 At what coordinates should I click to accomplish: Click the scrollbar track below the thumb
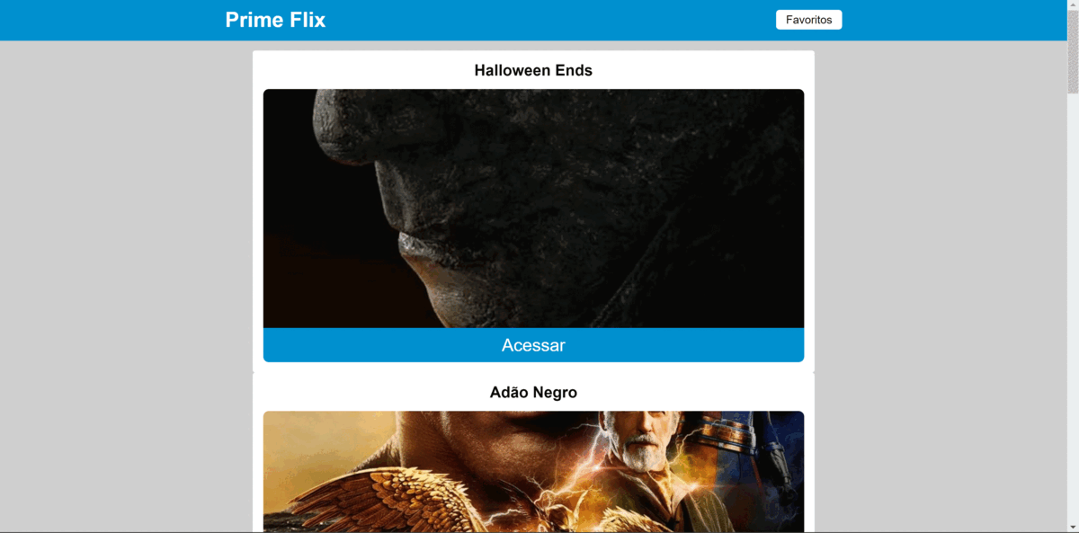coord(1073,306)
